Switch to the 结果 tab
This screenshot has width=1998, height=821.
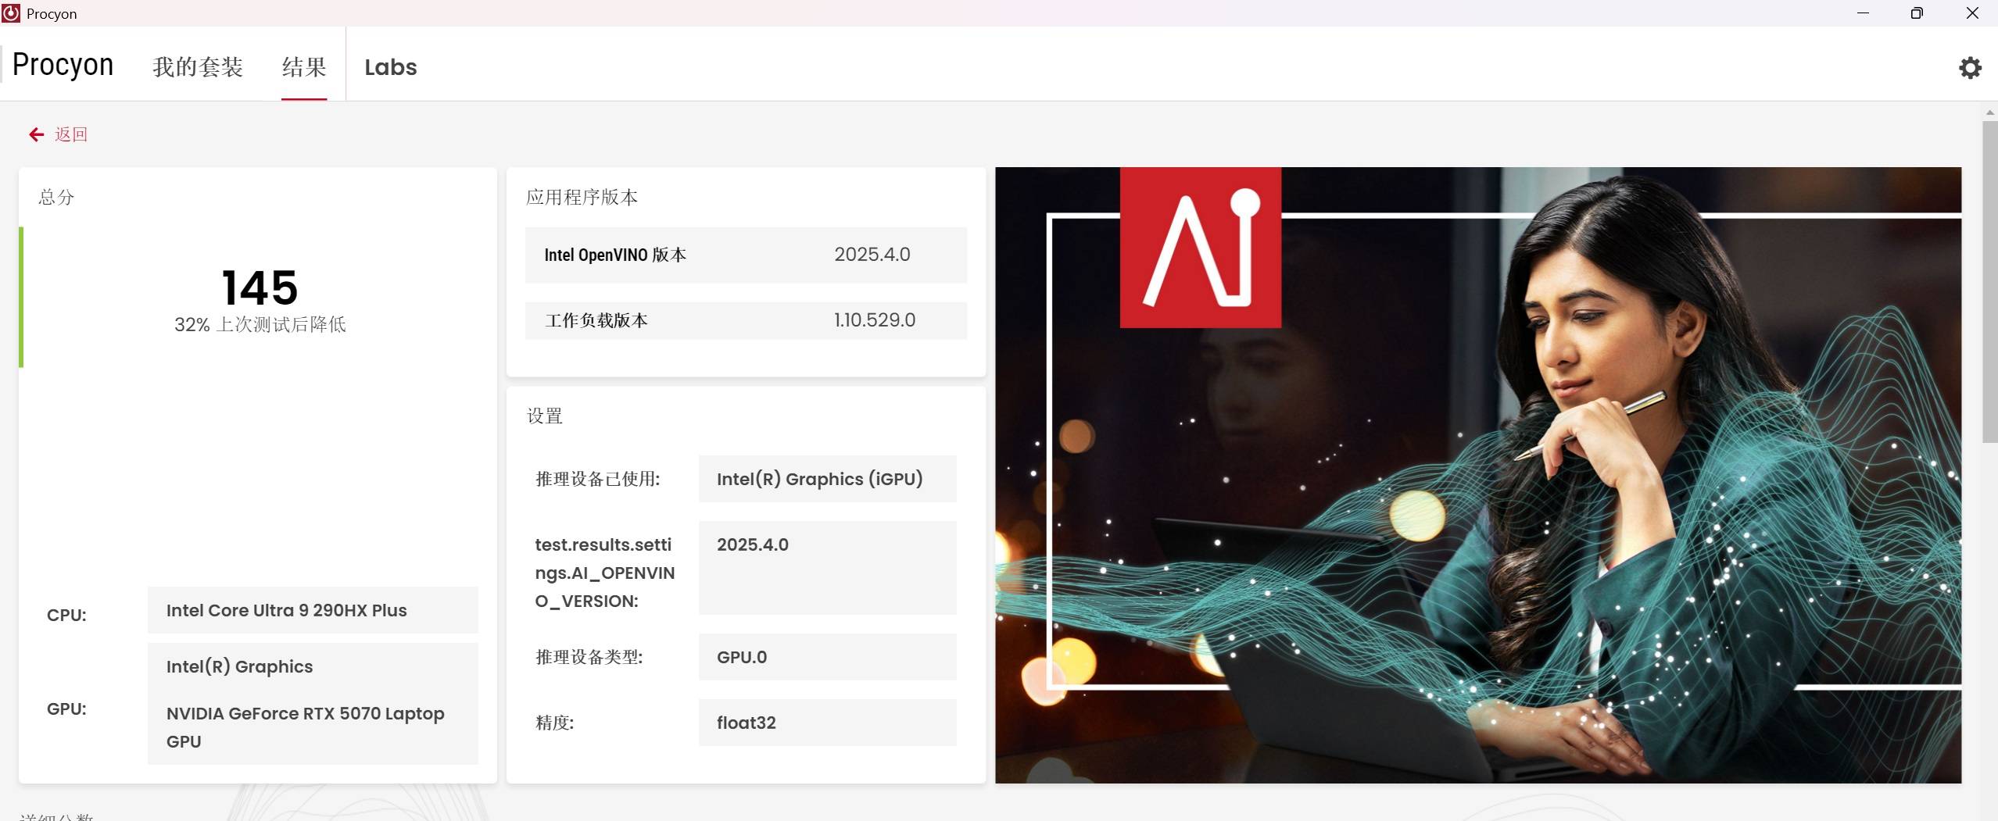(304, 67)
